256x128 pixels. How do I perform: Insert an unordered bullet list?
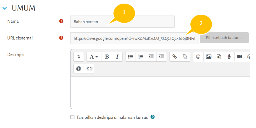(x=131, y=57)
